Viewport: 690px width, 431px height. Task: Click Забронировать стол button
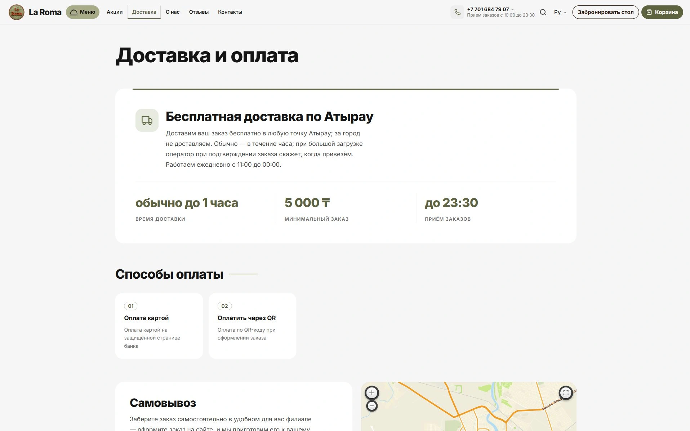[x=606, y=12]
